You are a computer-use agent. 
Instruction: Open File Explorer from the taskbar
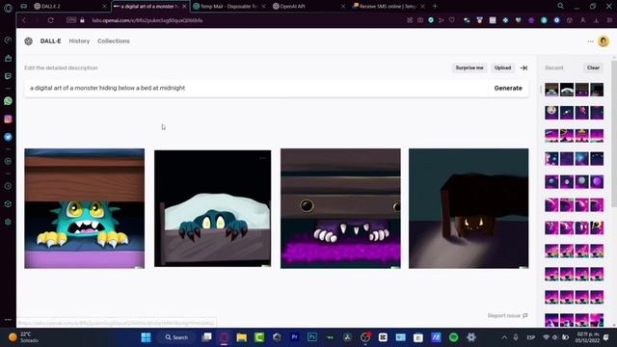(x=242, y=337)
